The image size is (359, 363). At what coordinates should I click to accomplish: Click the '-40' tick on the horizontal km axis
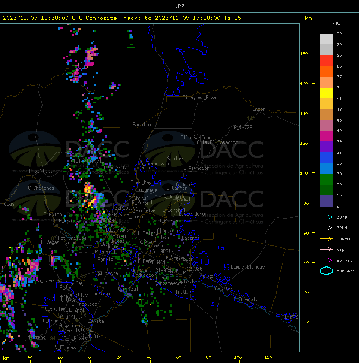point(28,357)
